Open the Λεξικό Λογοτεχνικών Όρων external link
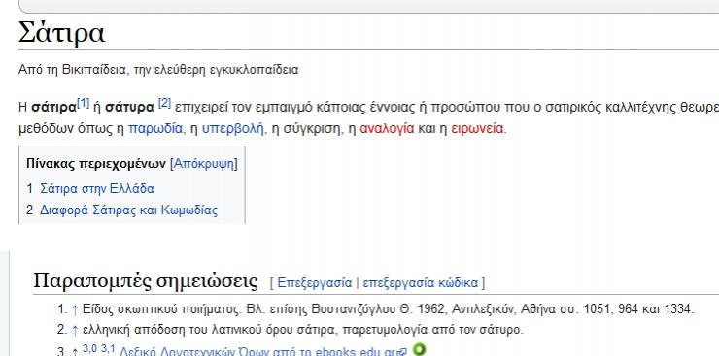This screenshot has height=356, width=719. tap(263, 351)
